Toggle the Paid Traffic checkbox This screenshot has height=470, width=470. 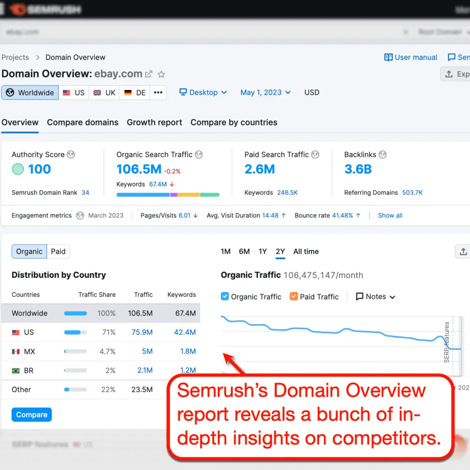coord(294,297)
